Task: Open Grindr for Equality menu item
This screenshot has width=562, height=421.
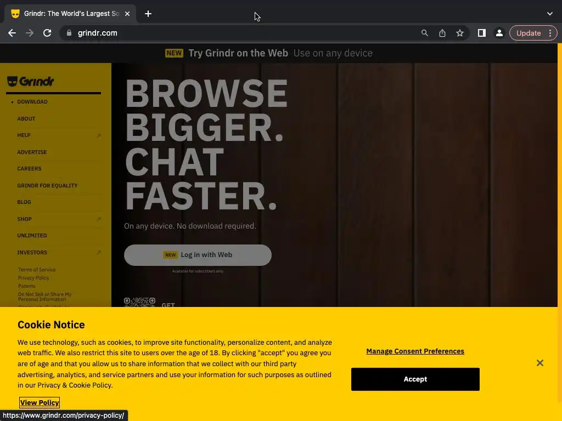Action: (47, 185)
